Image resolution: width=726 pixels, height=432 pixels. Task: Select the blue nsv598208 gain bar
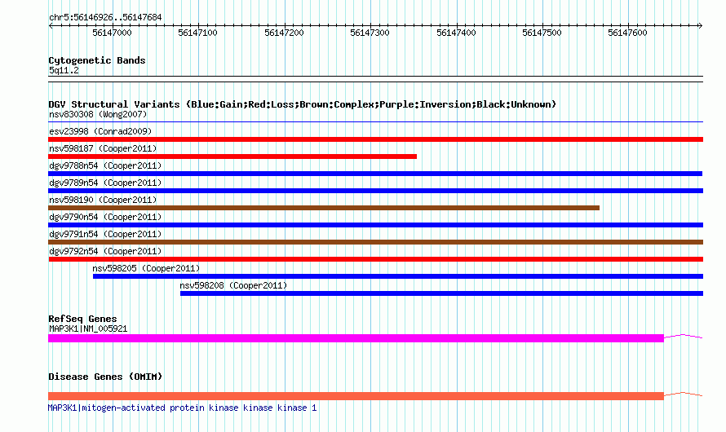[x=441, y=293]
